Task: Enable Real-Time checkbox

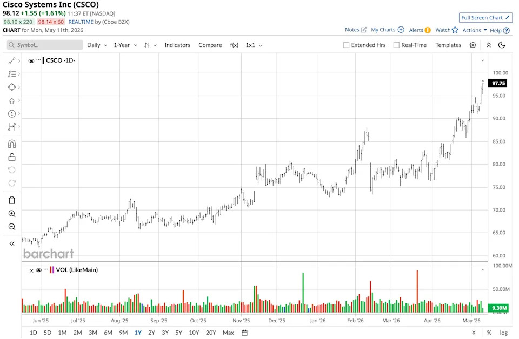Action: tap(396, 45)
